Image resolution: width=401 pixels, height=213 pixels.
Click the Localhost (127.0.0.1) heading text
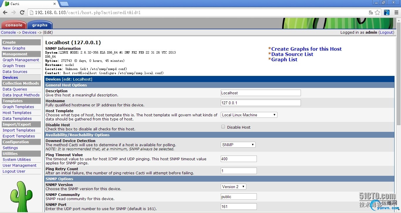tap(73, 42)
